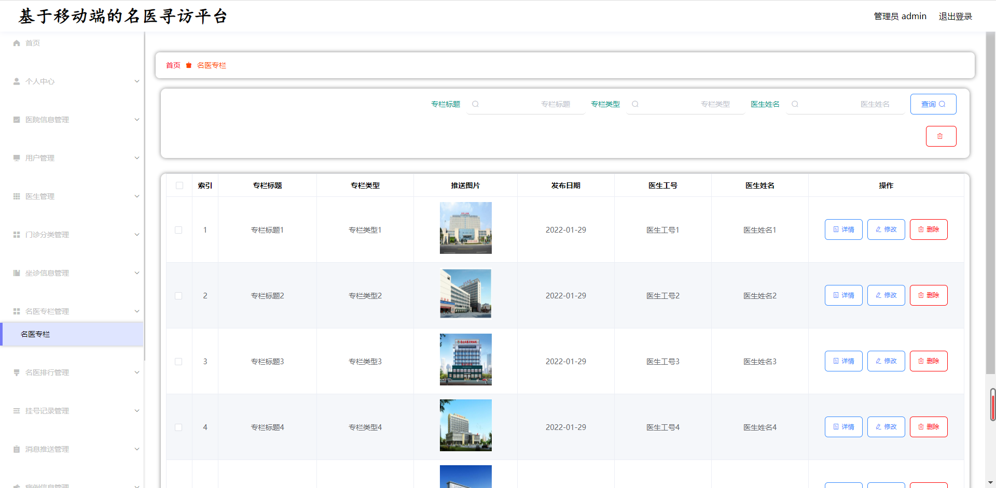
Task: Click 退出登录 to log out
Action: 956,17
